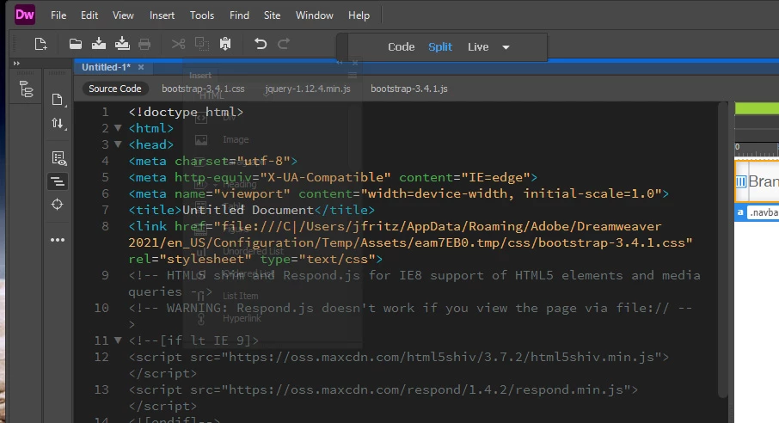
Task: Click the code view vertical scrollbar
Action: coord(723,248)
